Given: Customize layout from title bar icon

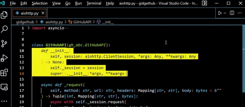Looking at the screenshot, I should (204, 3).
